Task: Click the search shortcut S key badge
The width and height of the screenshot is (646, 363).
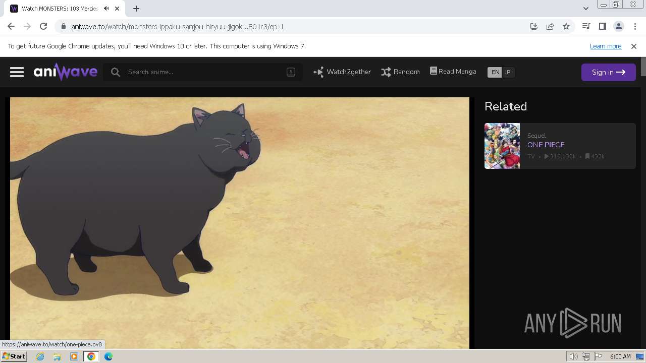Action: [291, 72]
